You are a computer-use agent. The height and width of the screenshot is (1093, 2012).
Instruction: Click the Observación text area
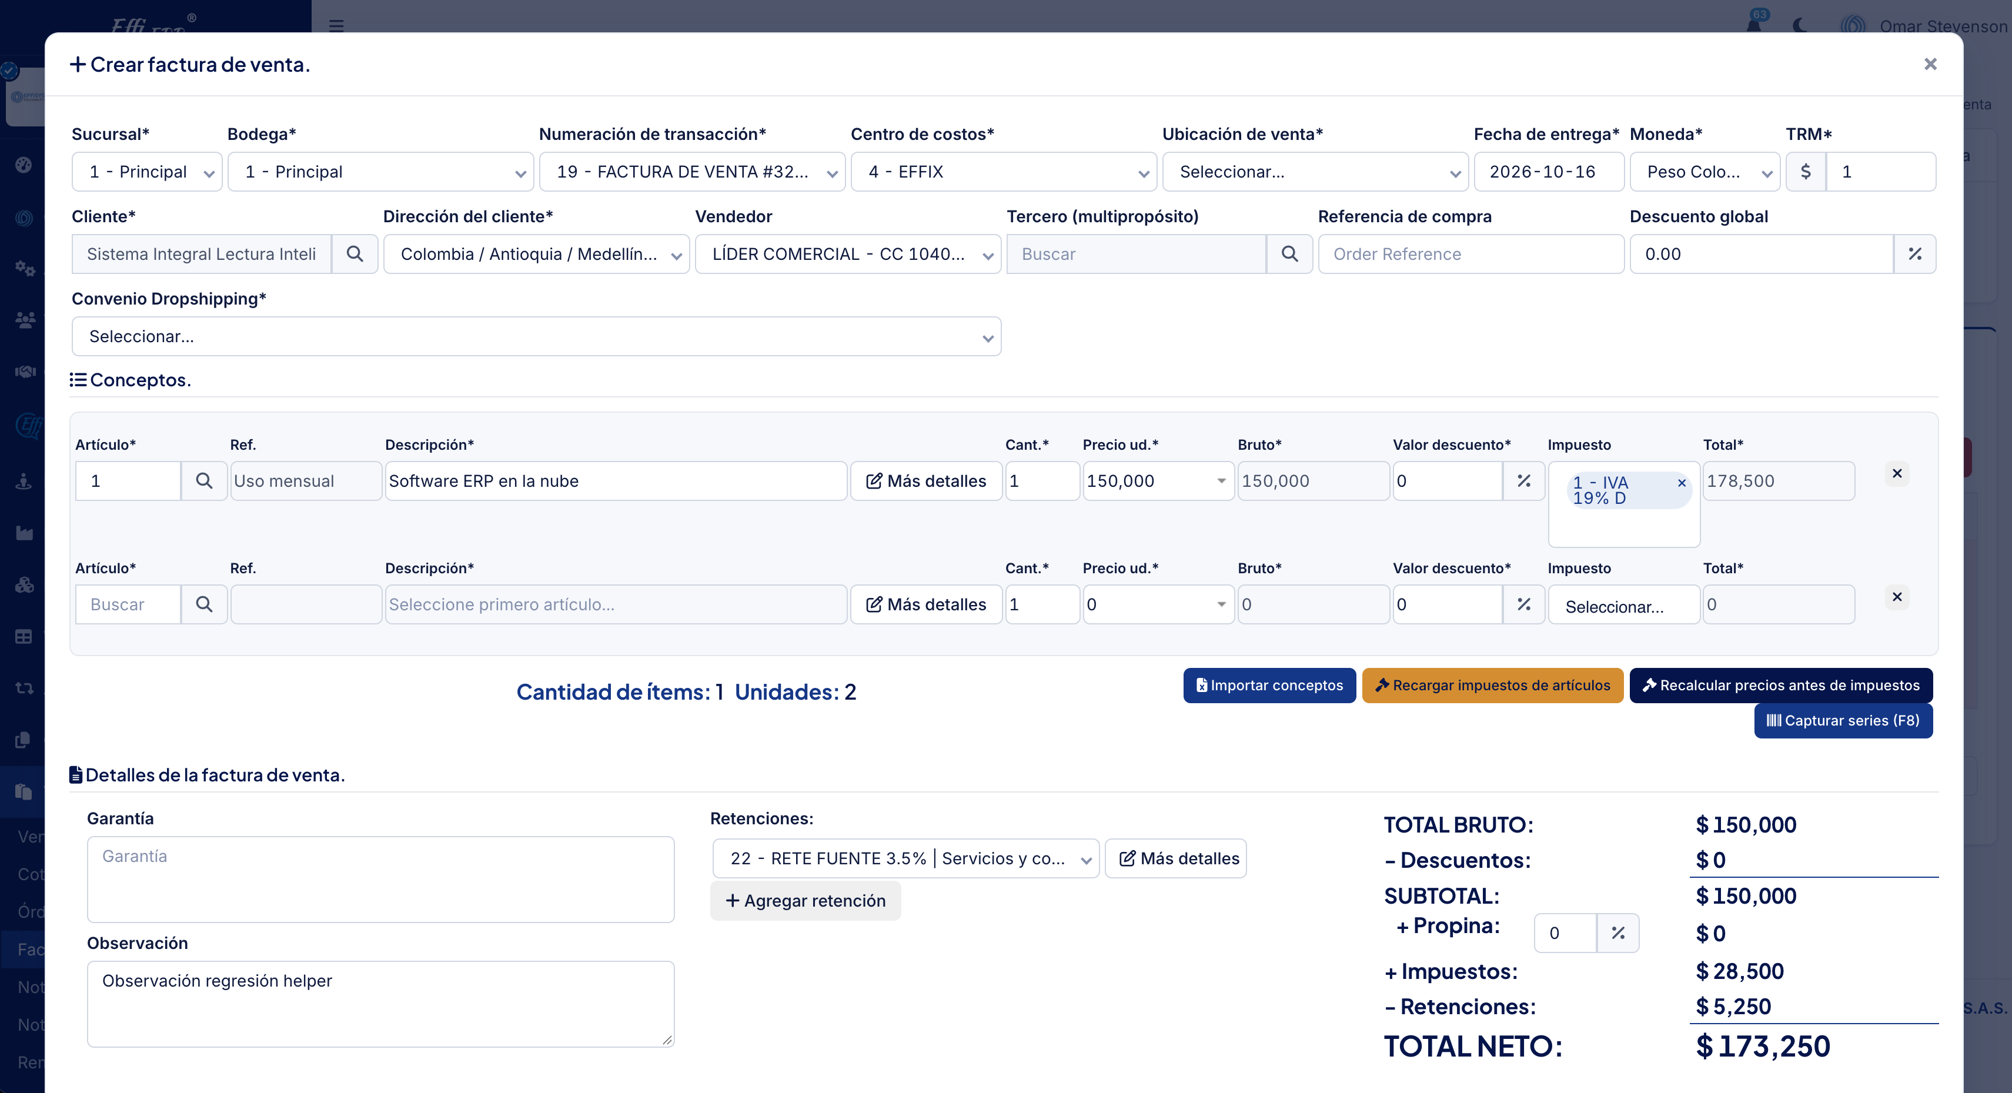click(380, 1004)
